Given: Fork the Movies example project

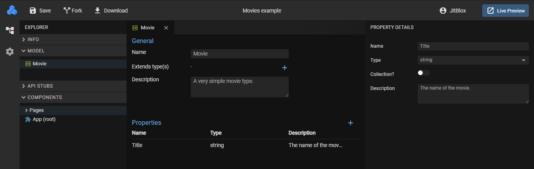Looking at the screenshot, I should [73, 11].
